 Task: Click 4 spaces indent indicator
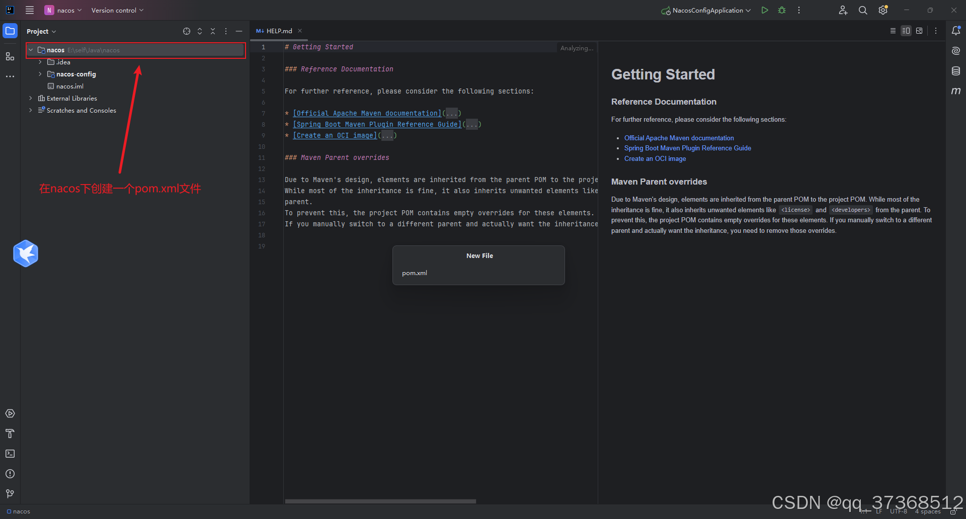coord(928,511)
